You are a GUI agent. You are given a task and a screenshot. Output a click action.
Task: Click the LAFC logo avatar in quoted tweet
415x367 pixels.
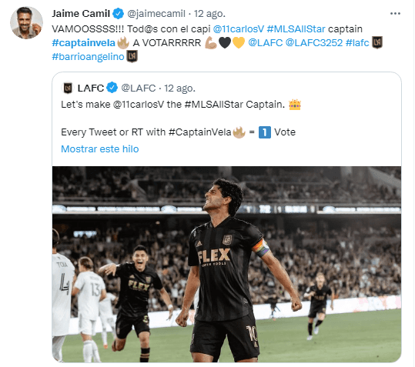68,88
